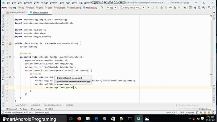This screenshot has width=217, height=122.
Task: Click the Stop icon in the toolbar
Action: 179,7
